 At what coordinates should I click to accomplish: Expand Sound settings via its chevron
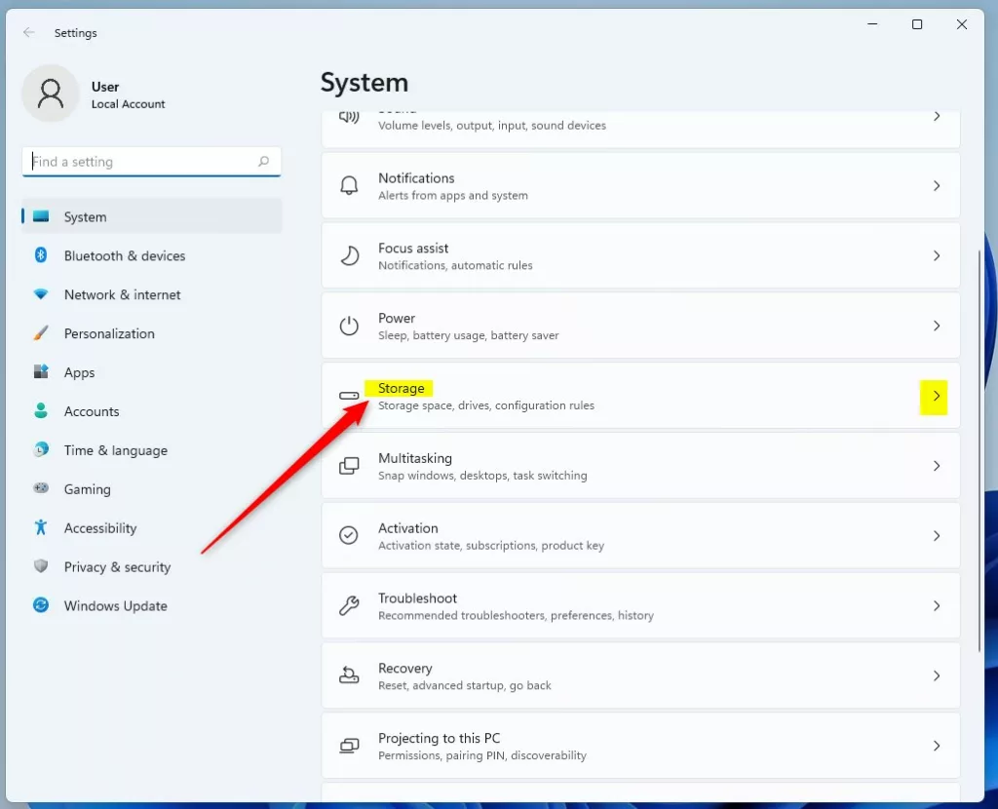937,117
